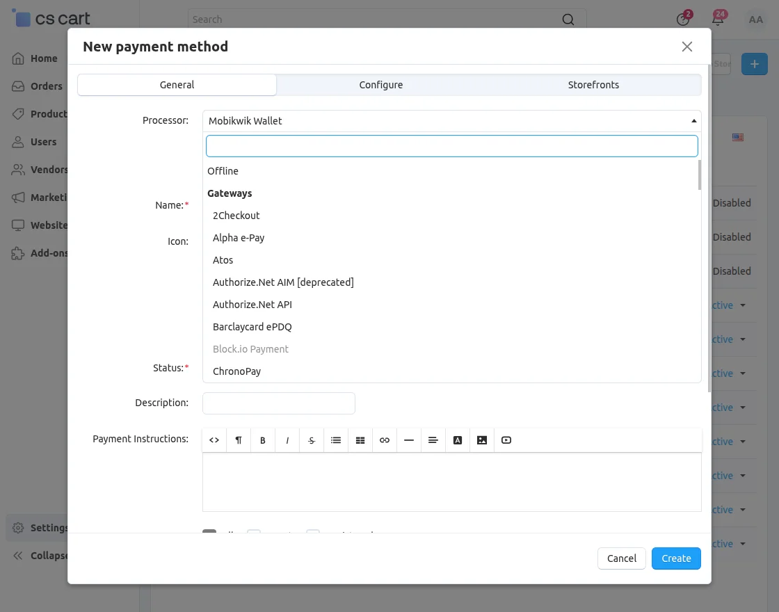Choose ChronoPay from the processor list
Screen dimensions: 779x612
click(x=451, y=371)
